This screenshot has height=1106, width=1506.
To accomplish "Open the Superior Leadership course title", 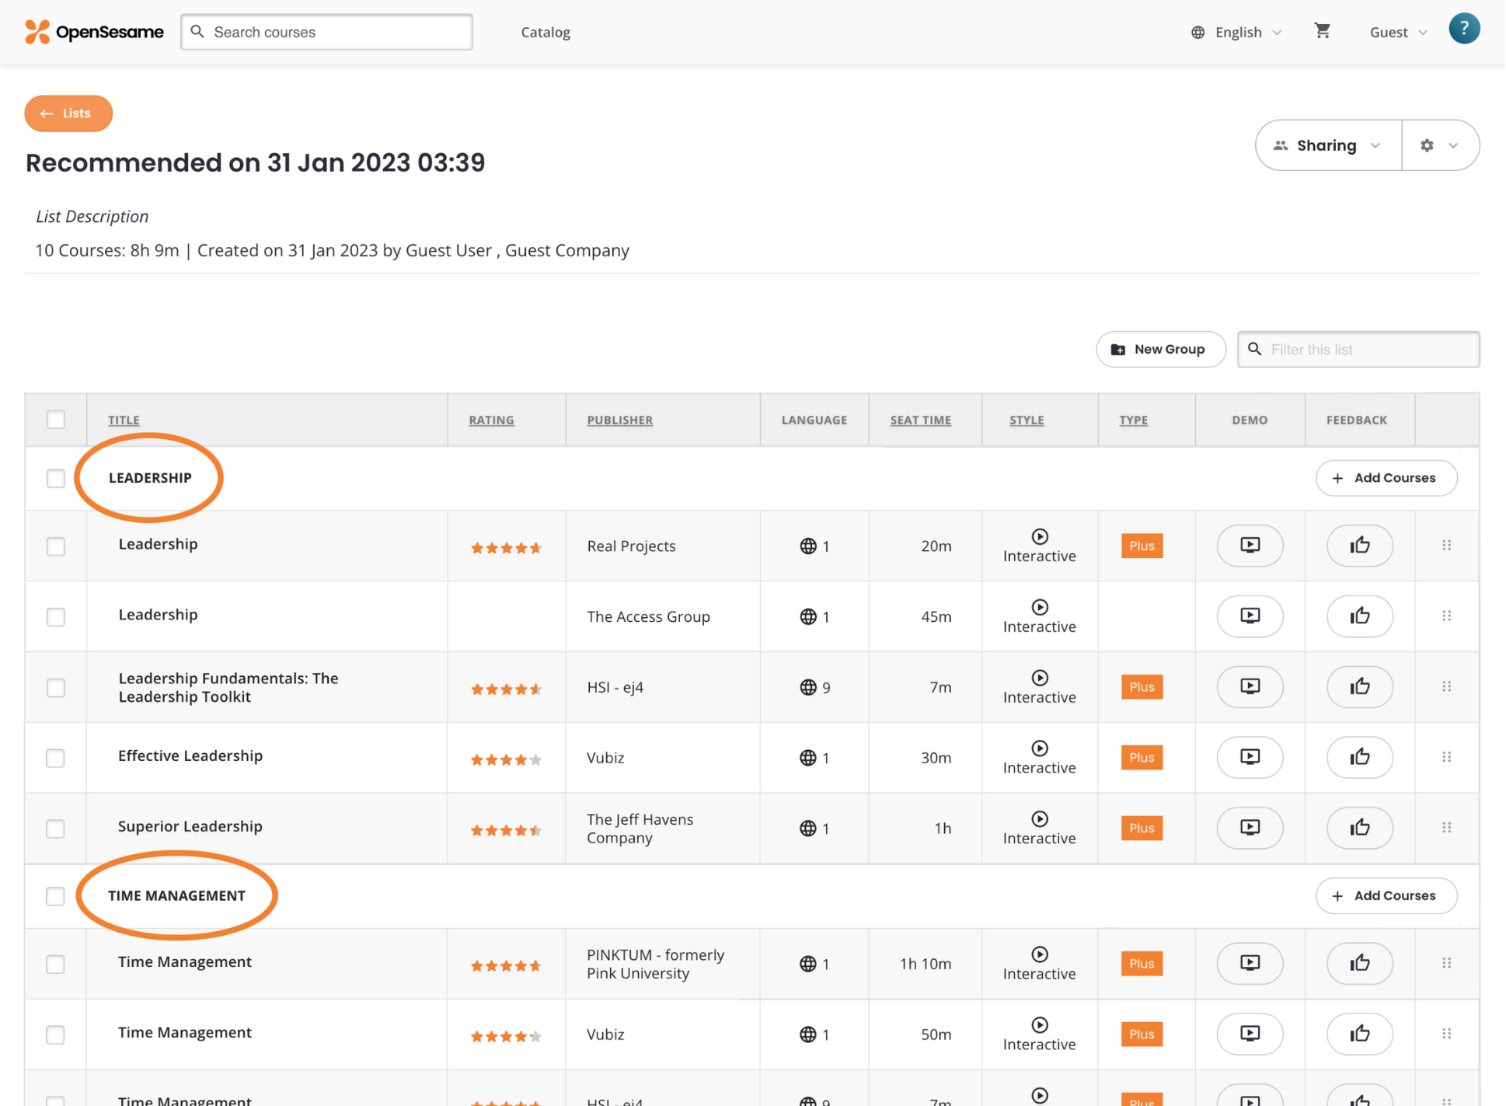I will coord(190,826).
